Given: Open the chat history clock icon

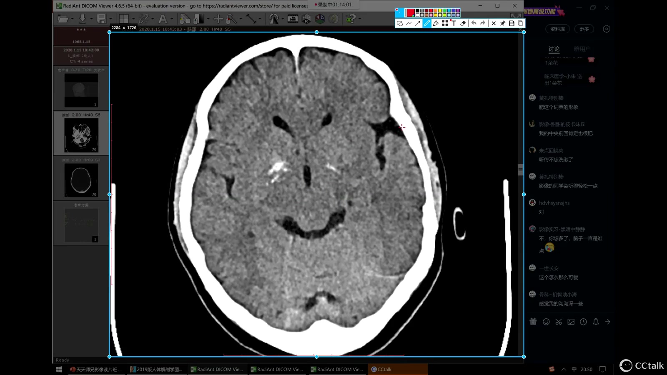Looking at the screenshot, I should pyautogui.click(x=583, y=322).
